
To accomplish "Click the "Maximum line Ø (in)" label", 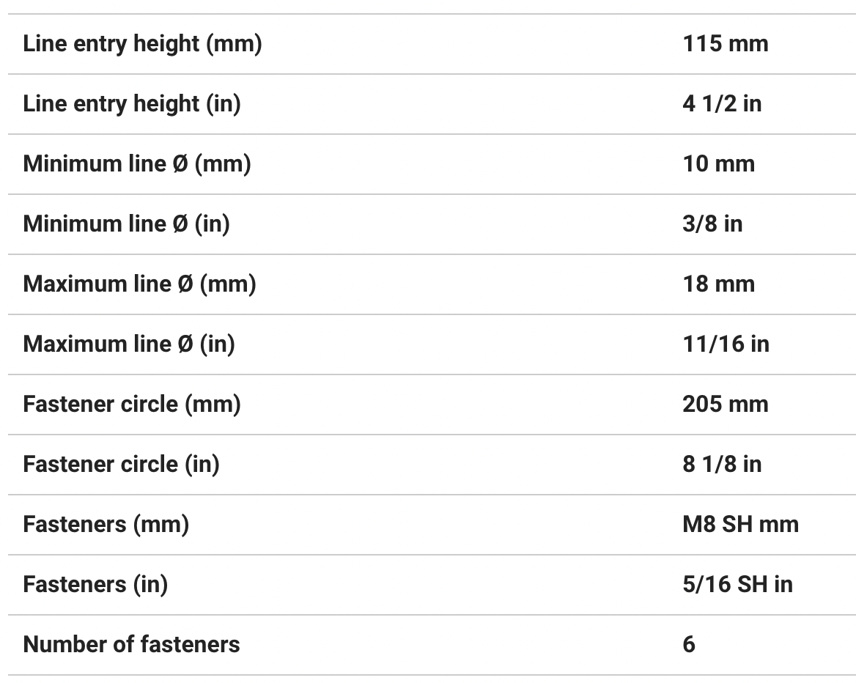I will [129, 344].
